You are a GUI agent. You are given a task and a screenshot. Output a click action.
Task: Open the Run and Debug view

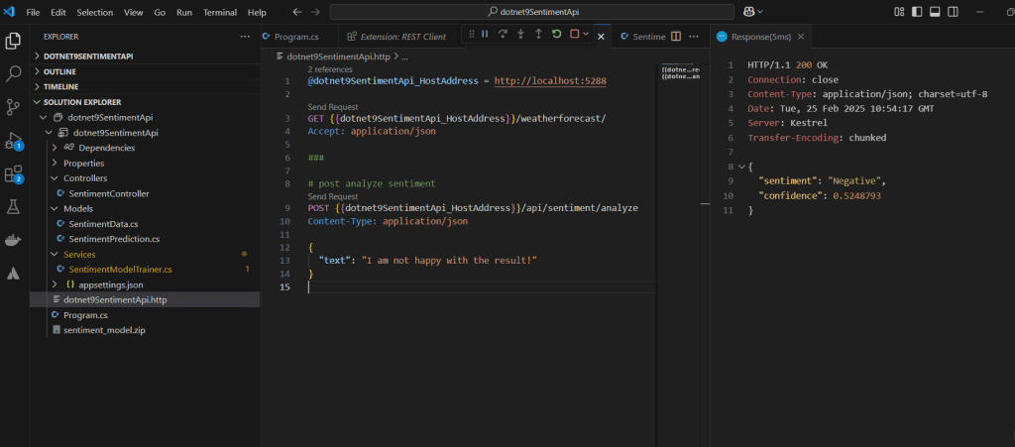pos(13,141)
